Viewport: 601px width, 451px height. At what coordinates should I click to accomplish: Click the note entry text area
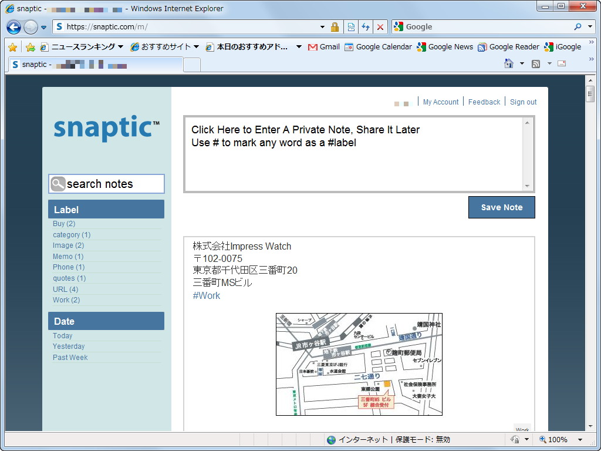(353, 154)
